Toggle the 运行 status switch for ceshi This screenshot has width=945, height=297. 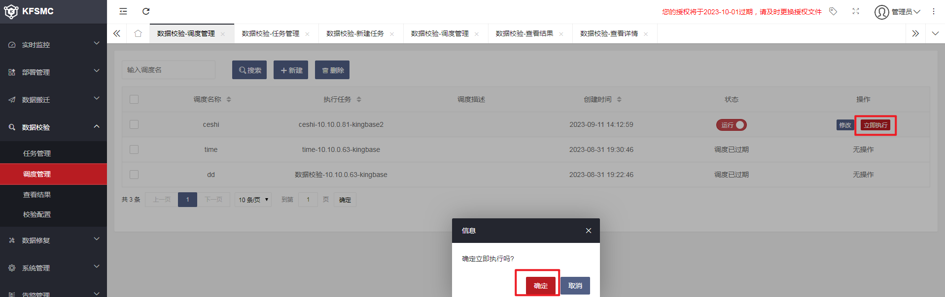coord(732,125)
